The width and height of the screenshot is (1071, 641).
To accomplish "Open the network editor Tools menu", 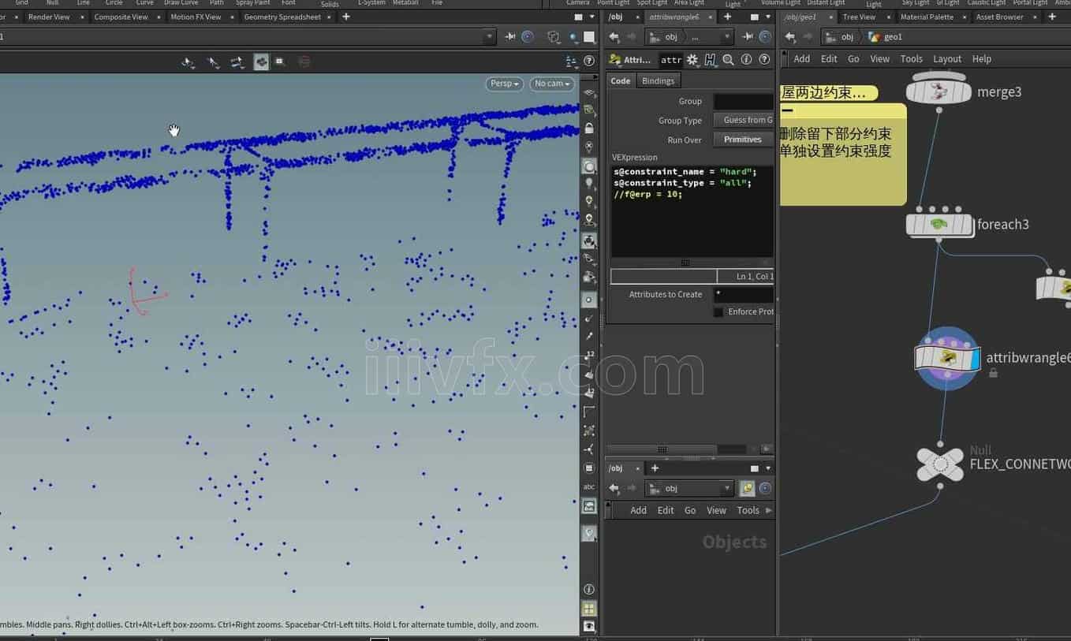I will click(911, 59).
